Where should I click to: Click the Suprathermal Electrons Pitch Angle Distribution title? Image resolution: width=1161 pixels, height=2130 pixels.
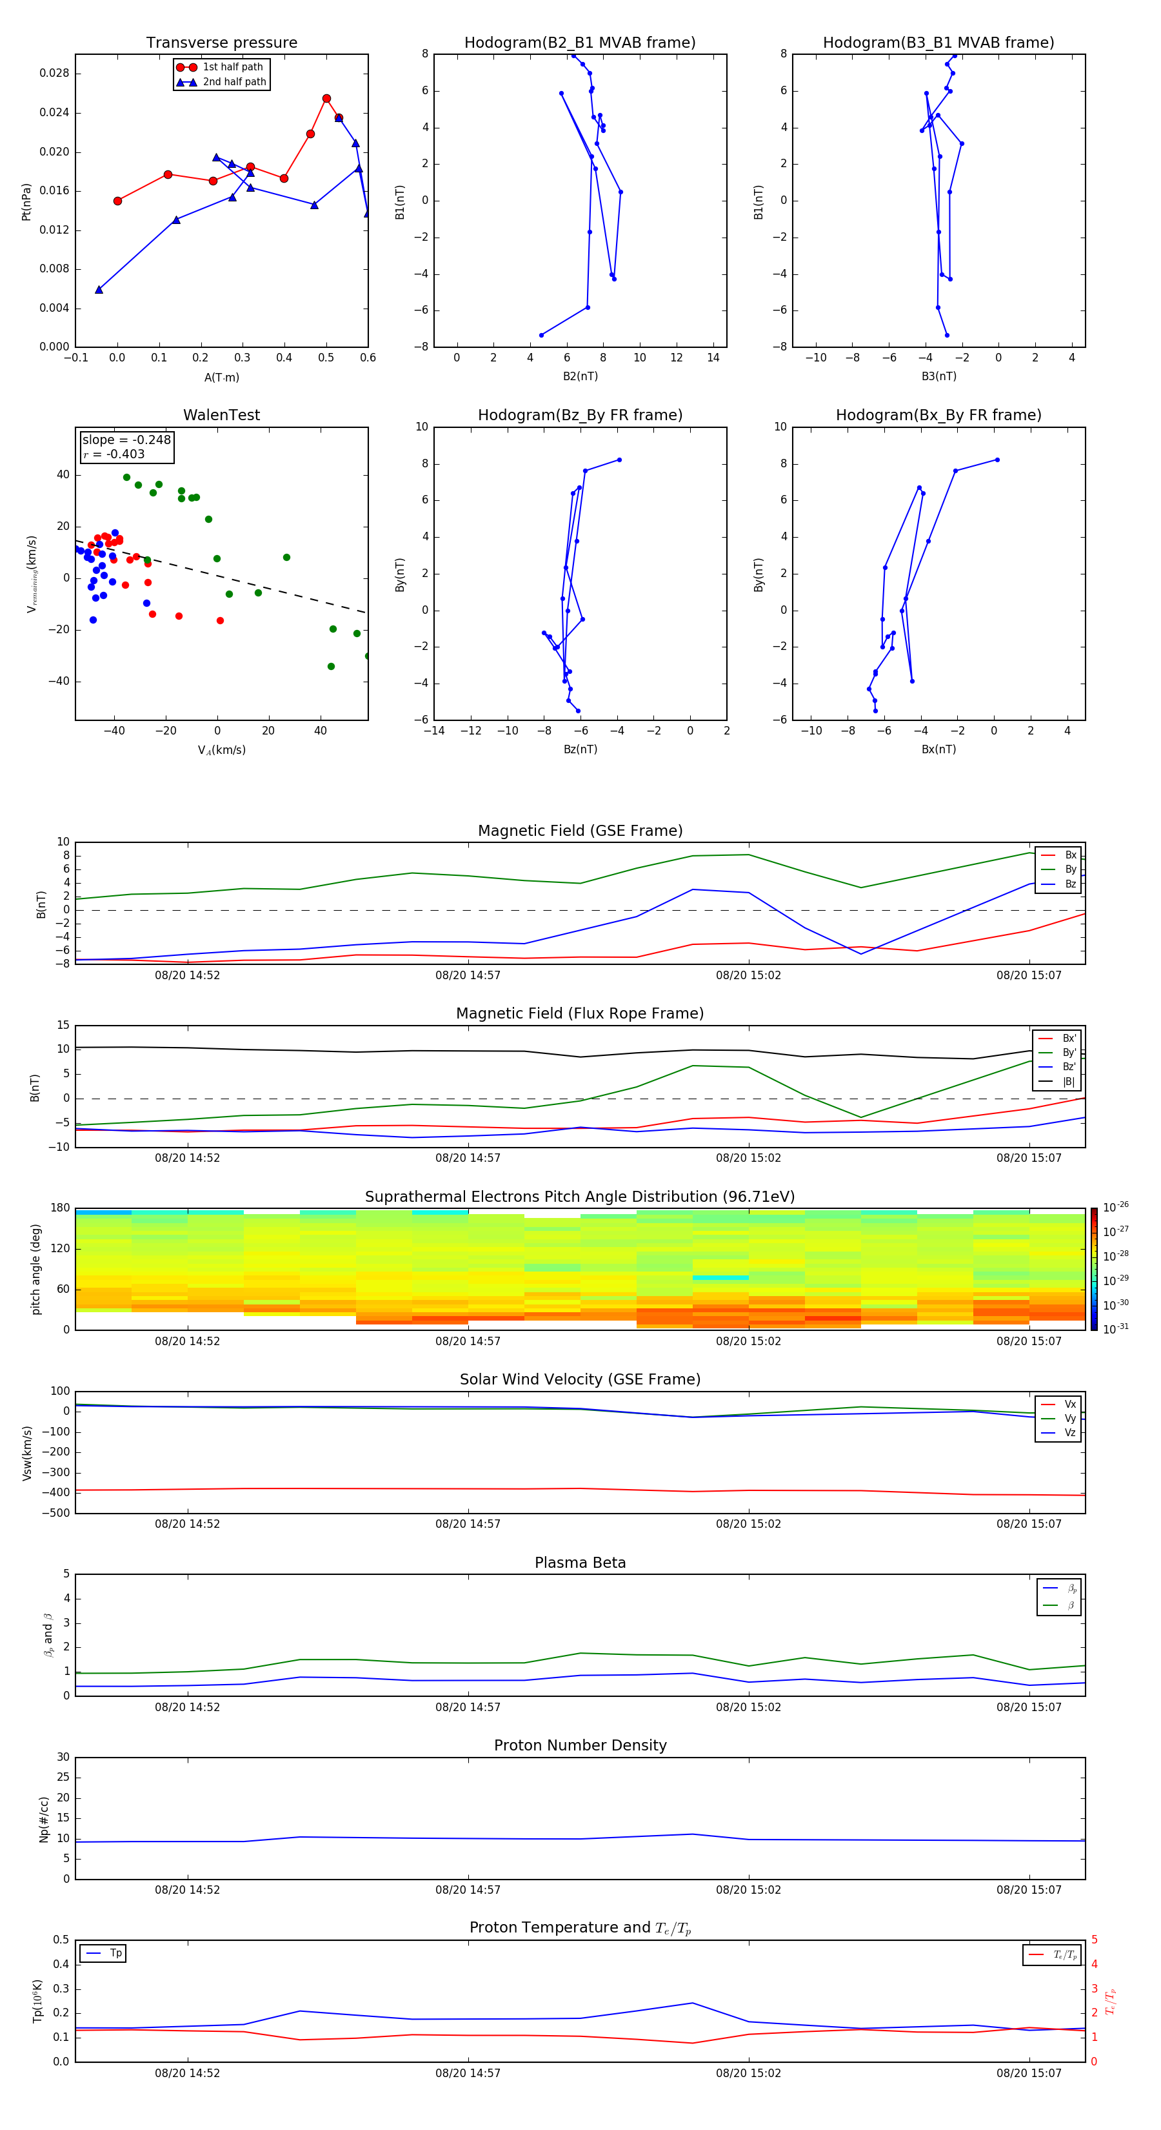point(580,1197)
